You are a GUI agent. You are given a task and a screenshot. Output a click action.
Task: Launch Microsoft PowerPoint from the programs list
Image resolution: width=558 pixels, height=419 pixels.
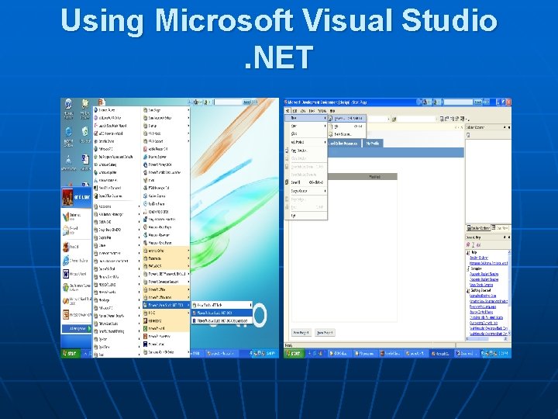click(166, 336)
